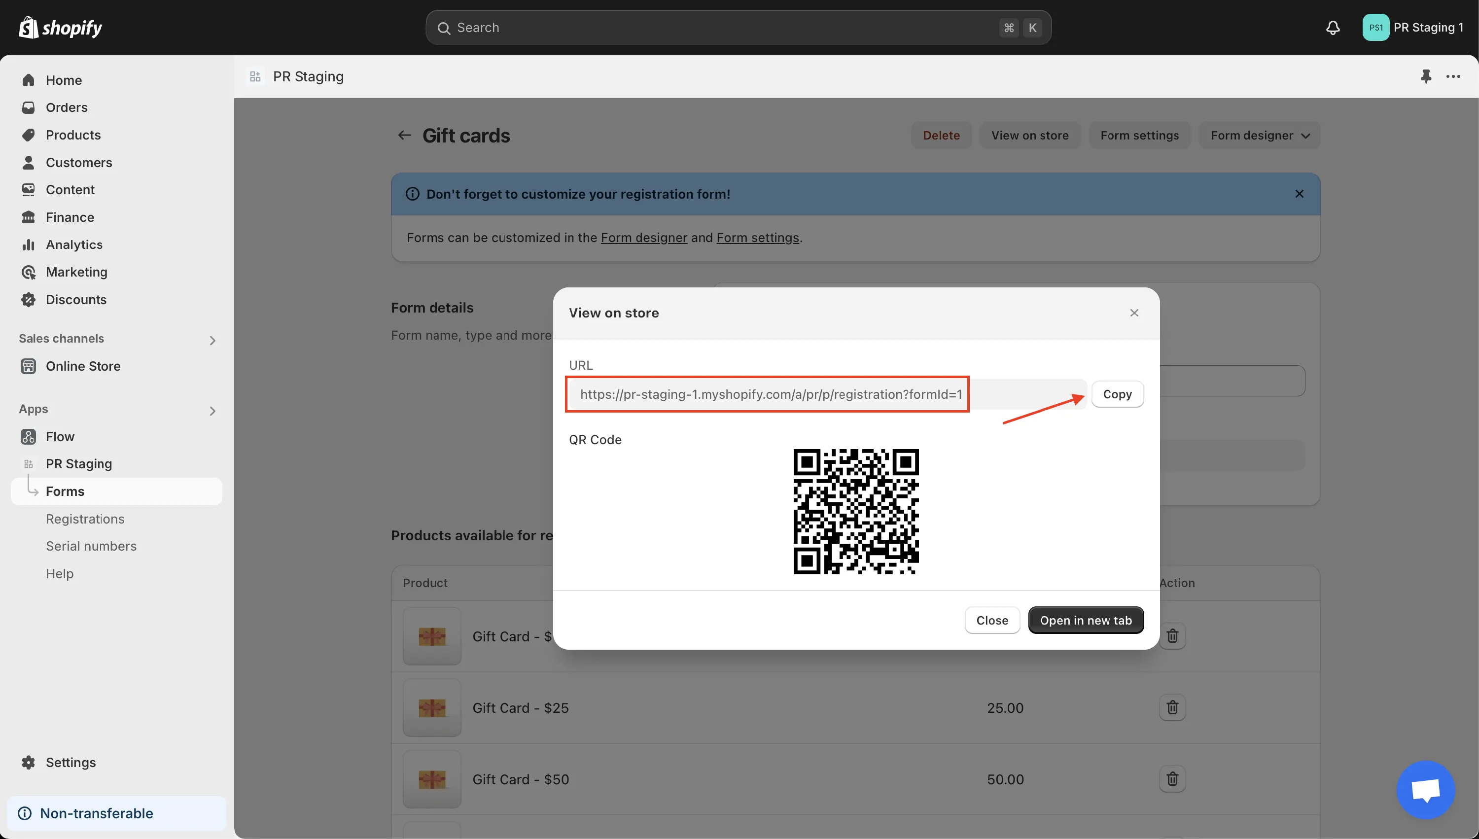1479x839 pixels.
Task: Open the three-dot more actions menu
Action: point(1453,76)
